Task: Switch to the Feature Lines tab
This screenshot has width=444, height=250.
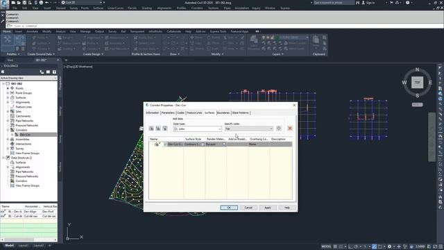Action: click(x=194, y=112)
